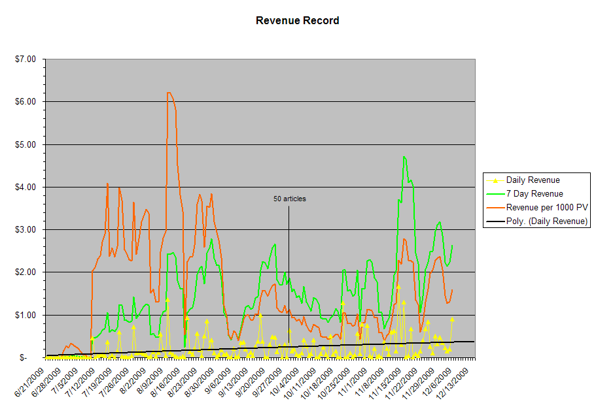The height and width of the screenshot is (407, 596).
Task: Select the yellow triangle marker beside Daily Revenue
Action: [x=494, y=180]
